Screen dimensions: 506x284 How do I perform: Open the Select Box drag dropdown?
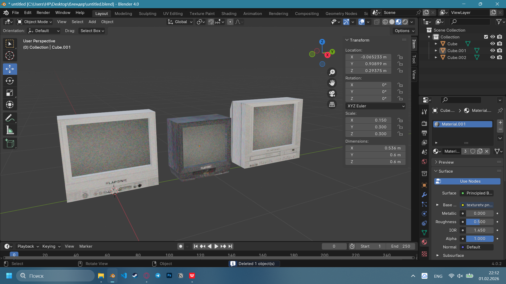coord(92,31)
